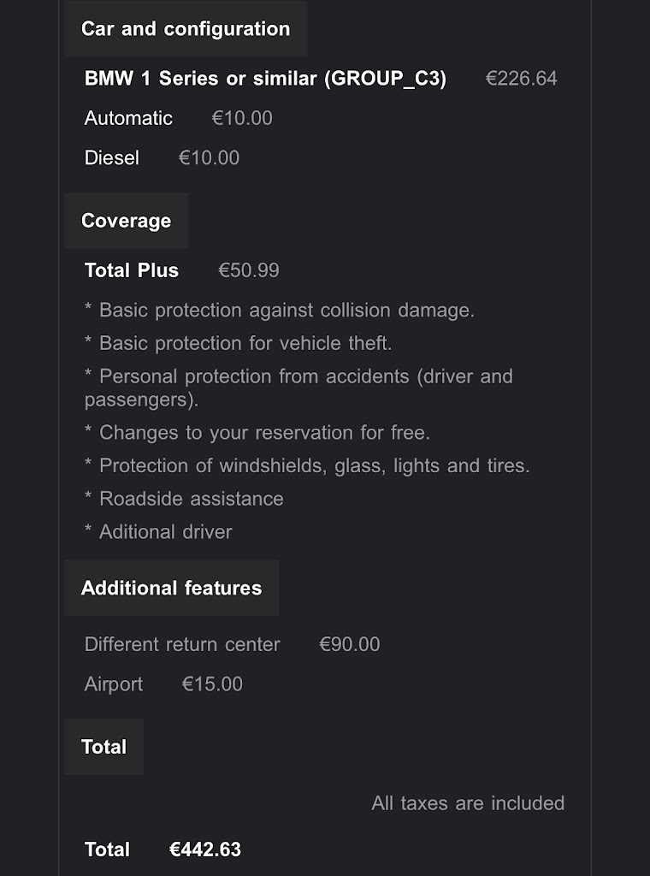Click the €226.64 car price
The image size is (650, 876).
point(521,78)
